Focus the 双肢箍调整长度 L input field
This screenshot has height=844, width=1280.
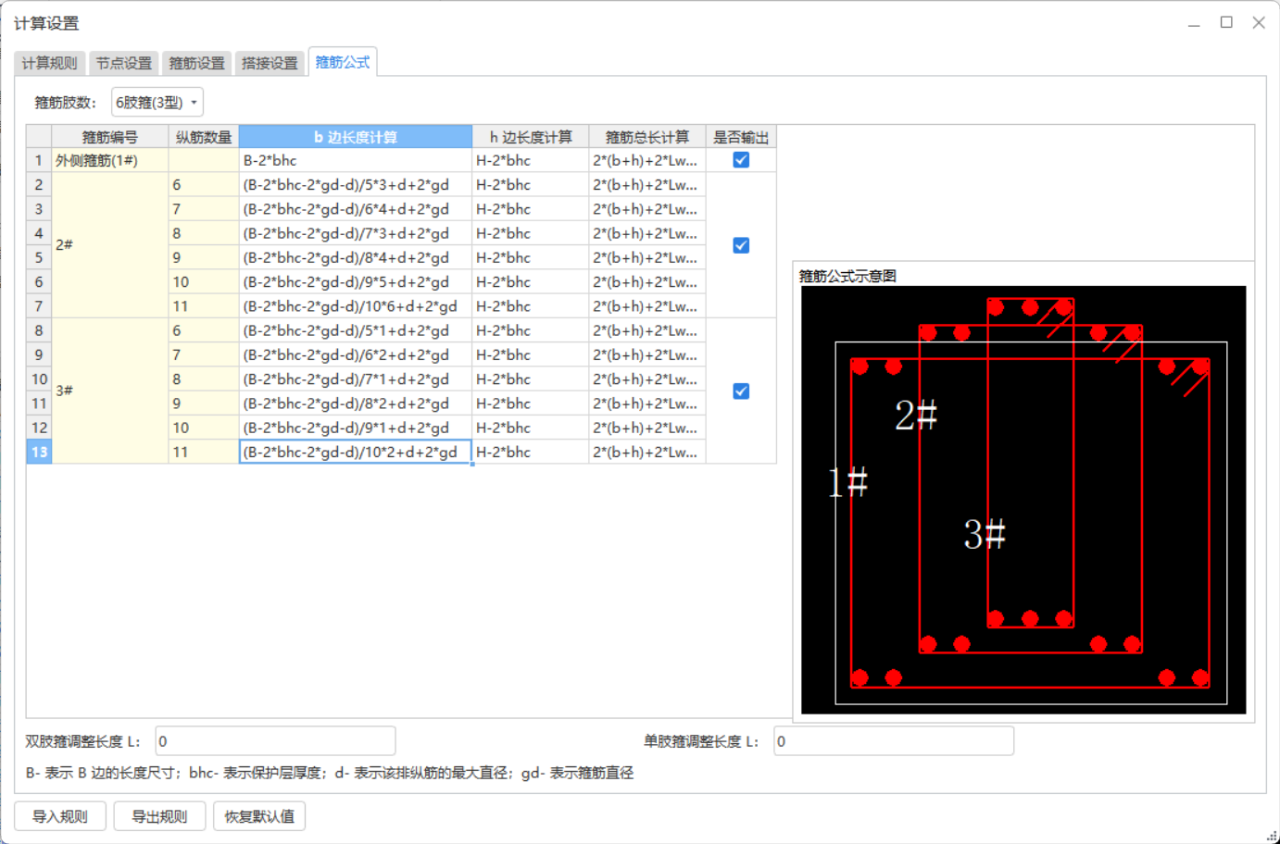pos(275,741)
